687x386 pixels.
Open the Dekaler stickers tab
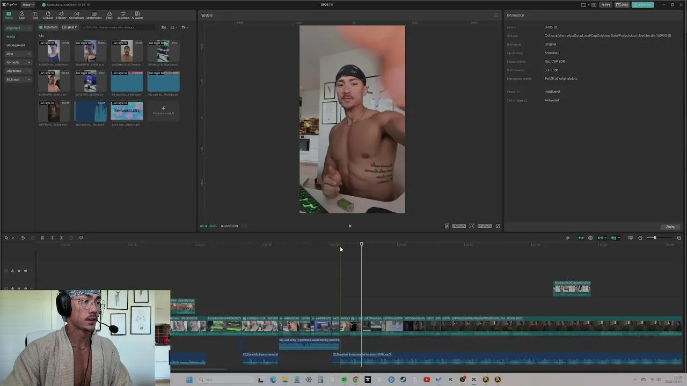(48, 15)
